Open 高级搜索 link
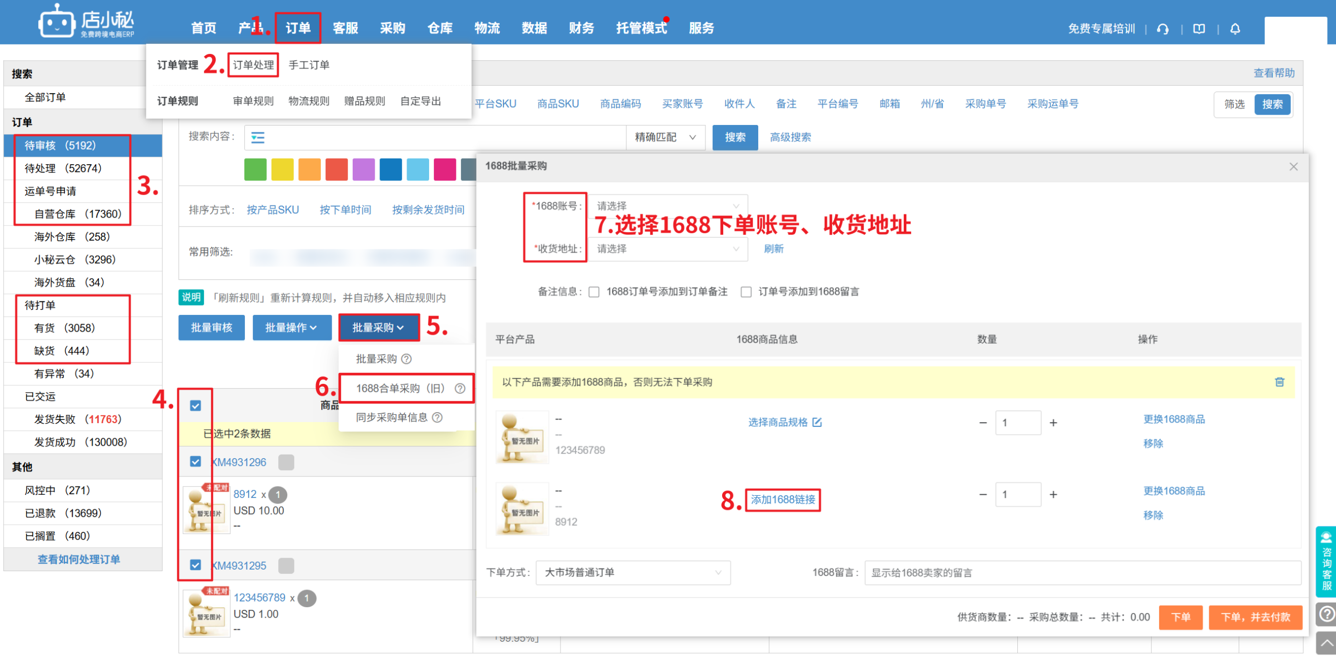This screenshot has height=659, width=1336. [x=791, y=138]
